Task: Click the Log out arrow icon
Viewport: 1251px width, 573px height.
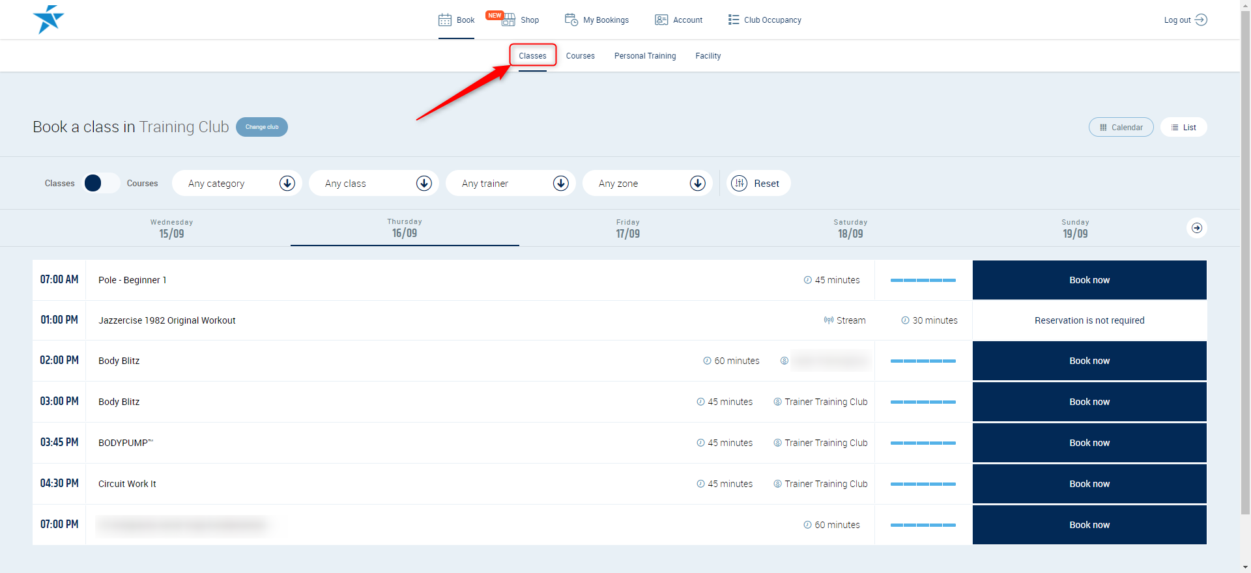Action: point(1201,20)
